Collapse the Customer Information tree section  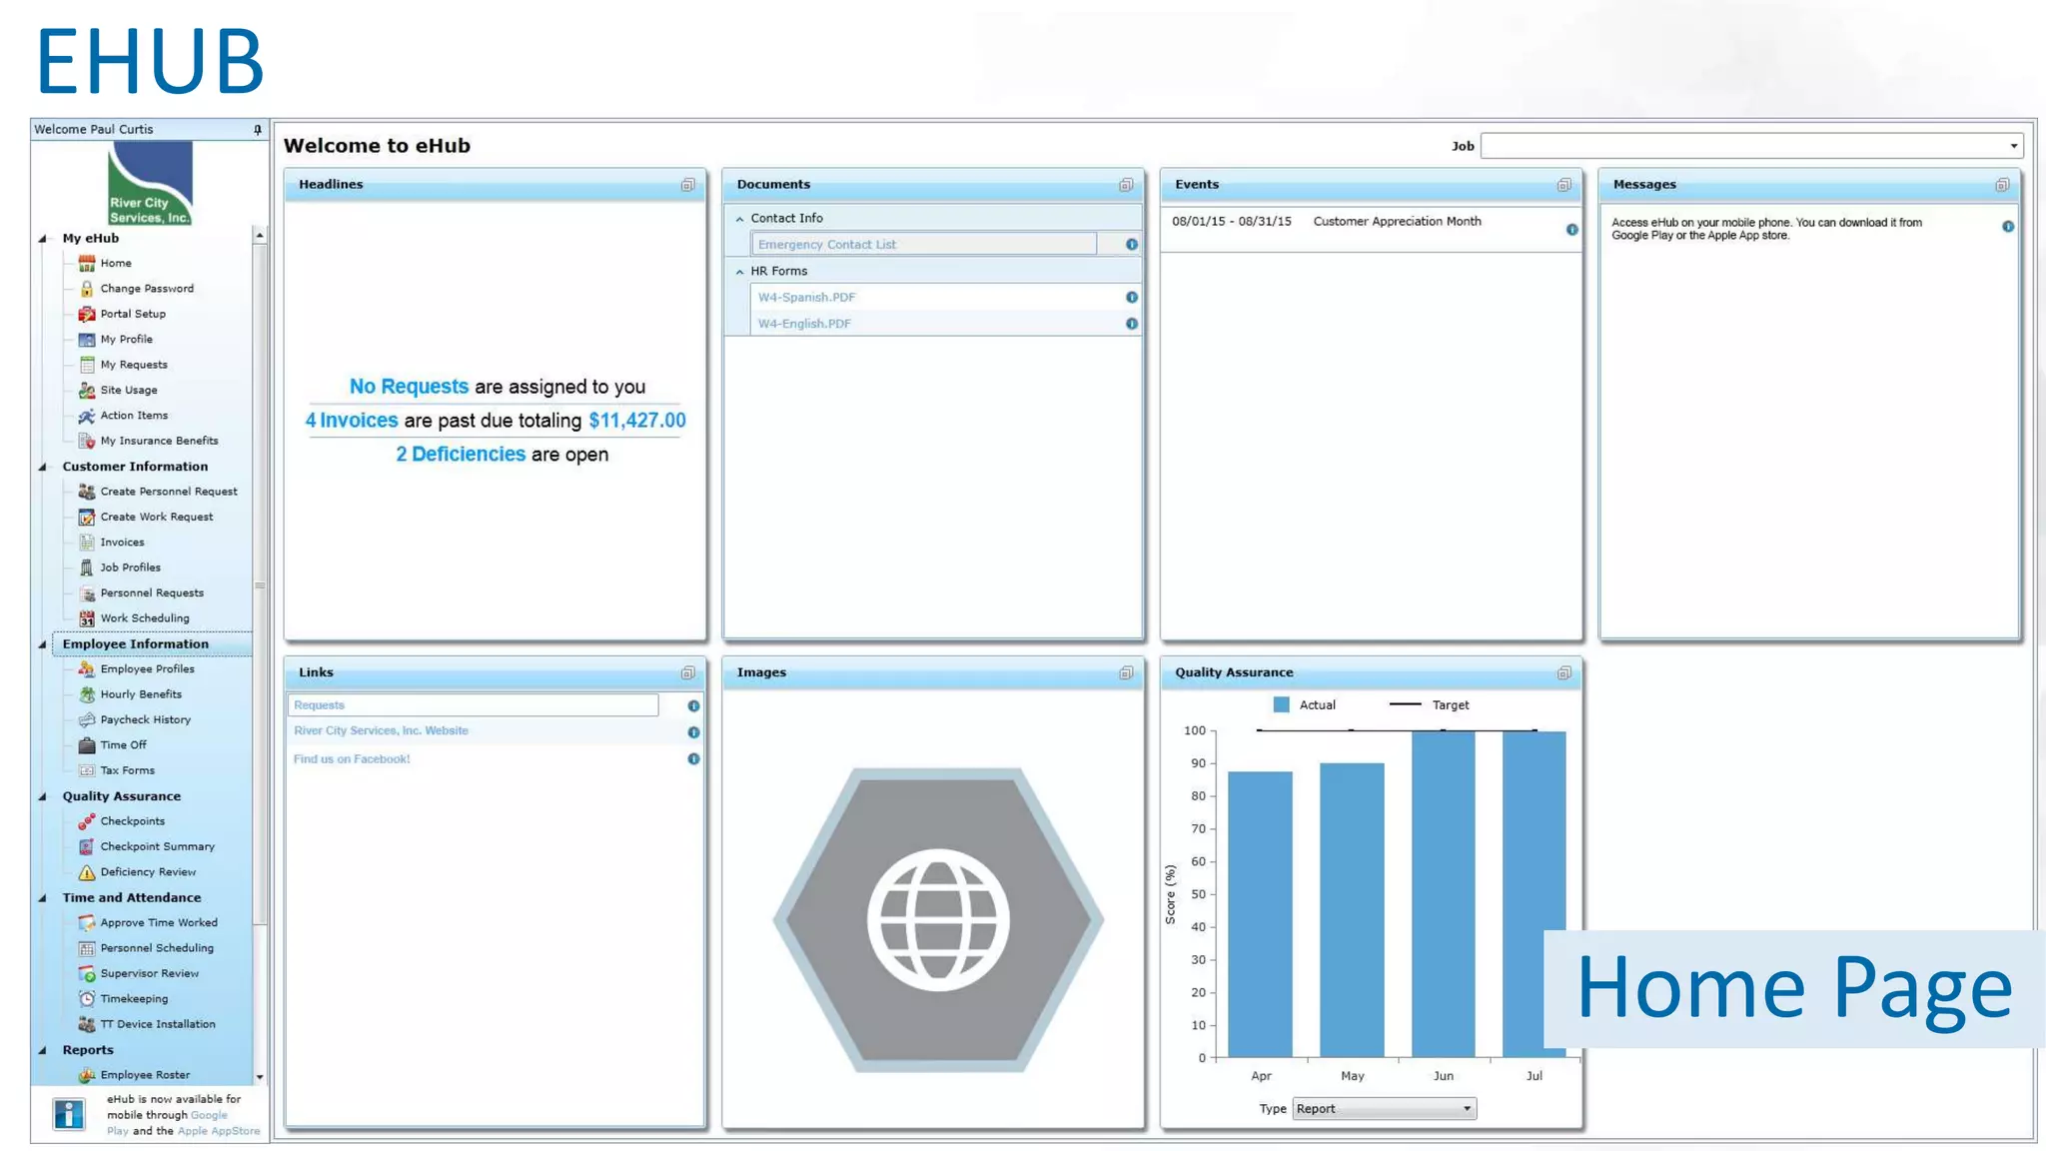pos(43,467)
